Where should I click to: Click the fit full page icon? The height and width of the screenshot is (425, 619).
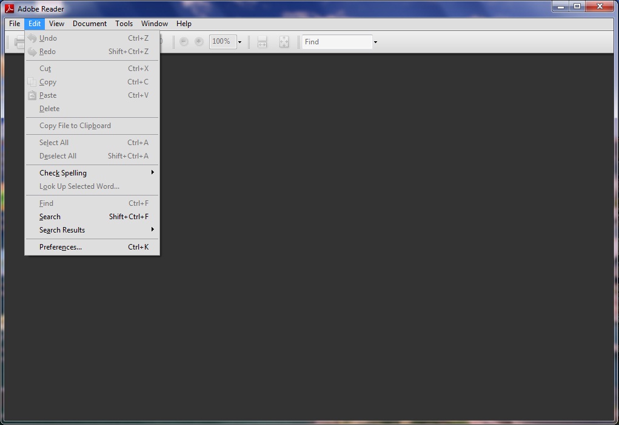pyautogui.click(x=284, y=41)
